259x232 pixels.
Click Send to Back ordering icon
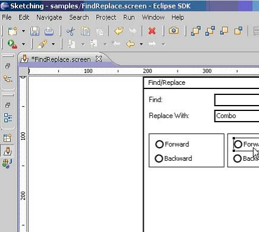(x=210, y=31)
